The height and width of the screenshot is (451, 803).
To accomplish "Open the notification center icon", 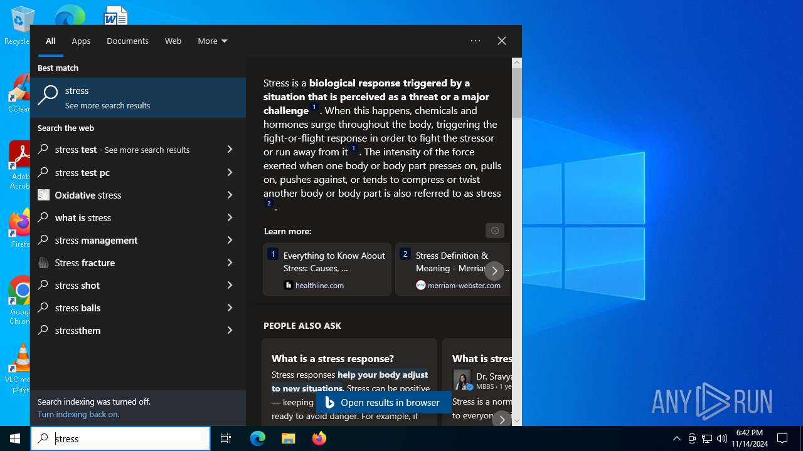I will click(782, 438).
